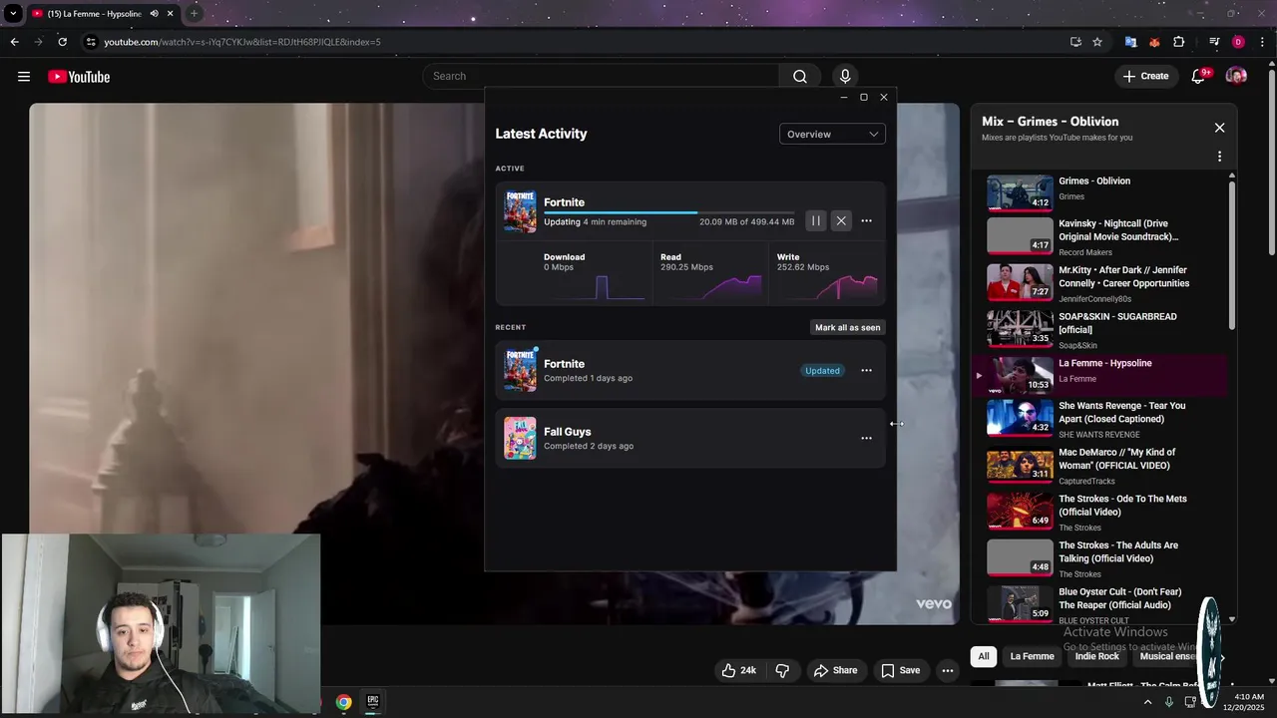Screen dimensions: 1277x718
Task: Click the Fortnite update progress bar
Action: pyautogui.click(x=669, y=212)
